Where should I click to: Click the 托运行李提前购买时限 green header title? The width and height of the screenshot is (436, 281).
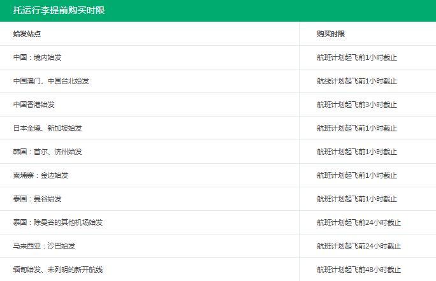[x=59, y=10]
